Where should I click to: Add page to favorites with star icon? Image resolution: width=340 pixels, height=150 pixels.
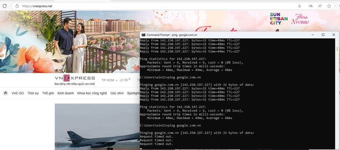[329, 6]
